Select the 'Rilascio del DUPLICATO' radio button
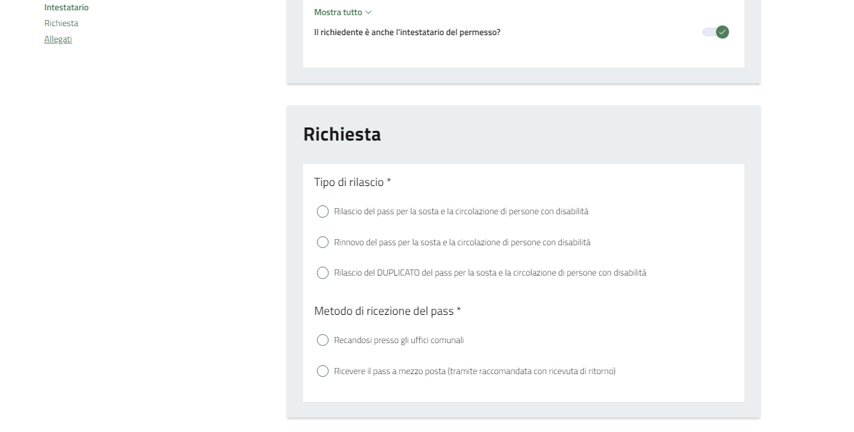 (322, 273)
